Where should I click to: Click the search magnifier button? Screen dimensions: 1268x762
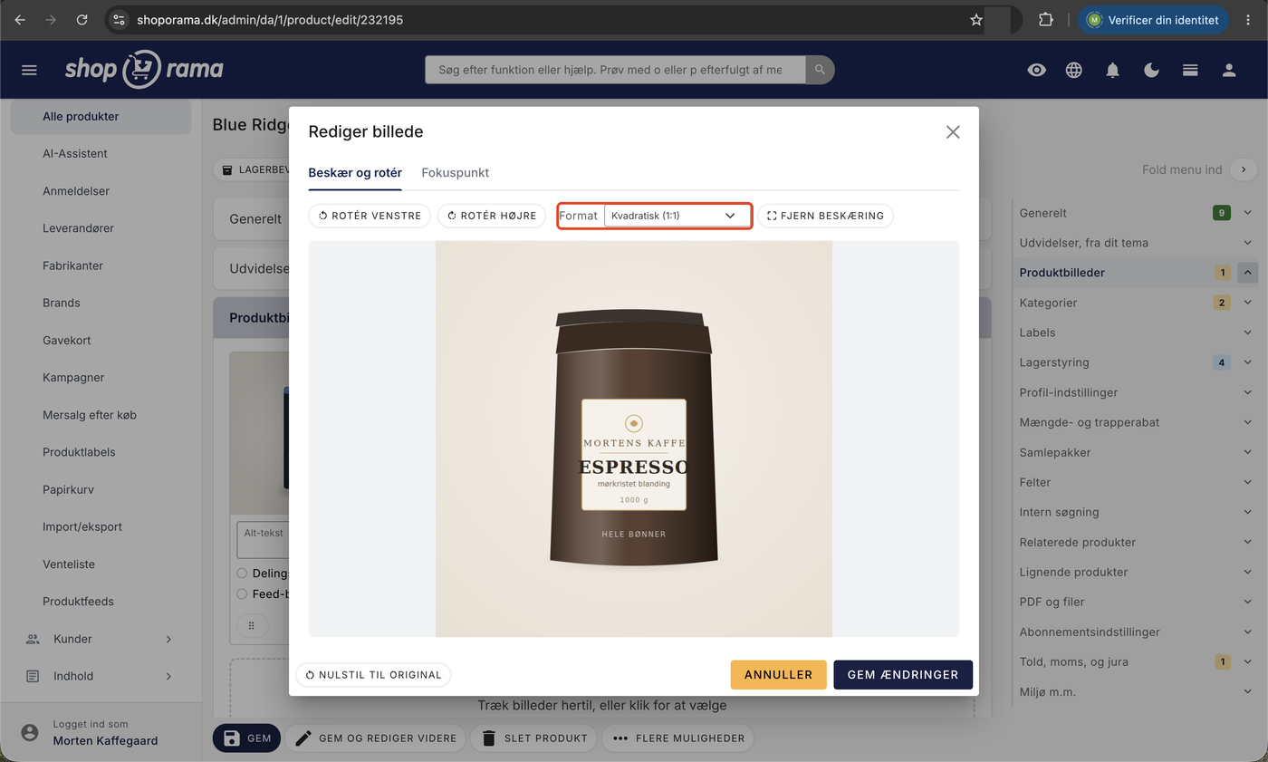820,70
